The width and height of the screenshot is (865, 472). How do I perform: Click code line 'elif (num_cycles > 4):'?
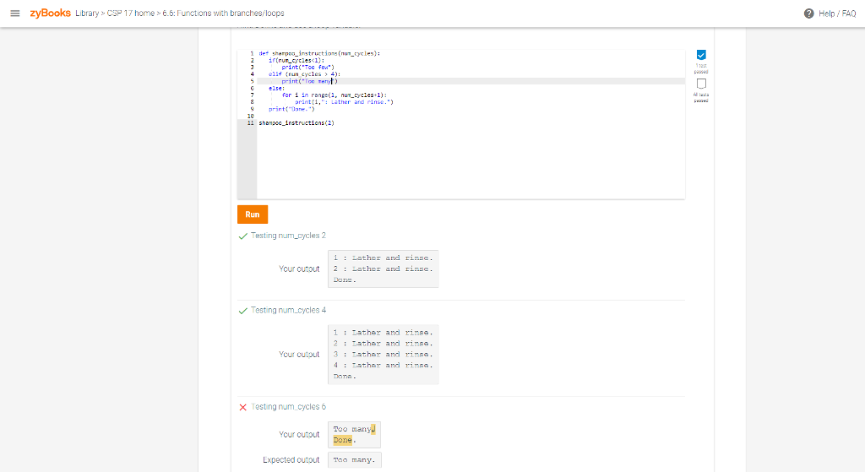(x=304, y=74)
